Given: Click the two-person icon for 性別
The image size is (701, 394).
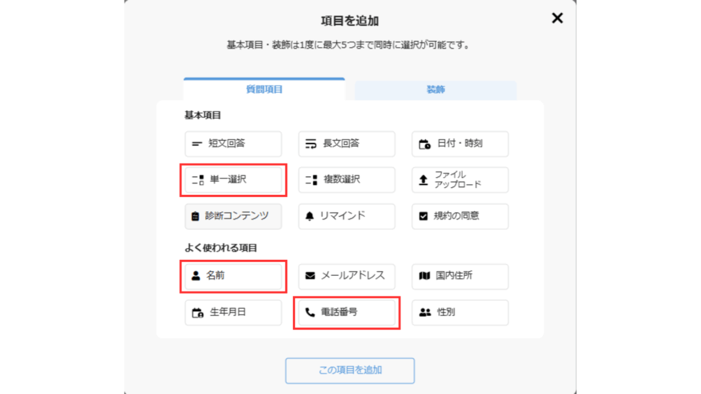Looking at the screenshot, I should (x=424, y=313).
